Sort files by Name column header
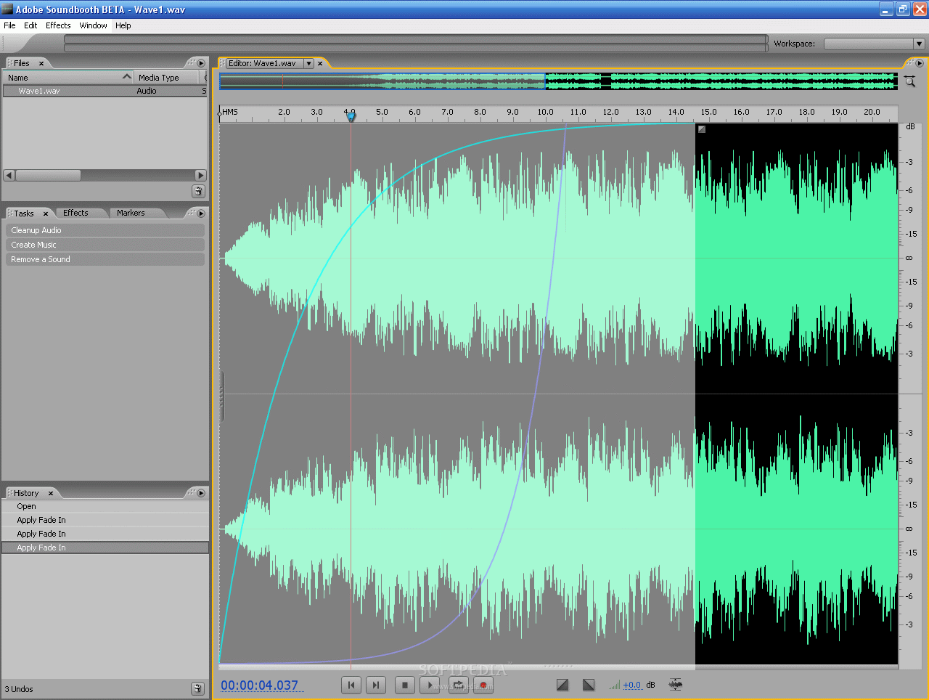929x700 pixels. pos(69,78)
